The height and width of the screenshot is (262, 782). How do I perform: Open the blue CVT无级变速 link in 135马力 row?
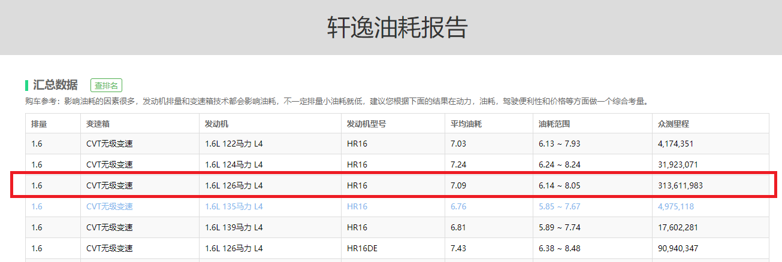pyautogui.click(x=109, y=206)
